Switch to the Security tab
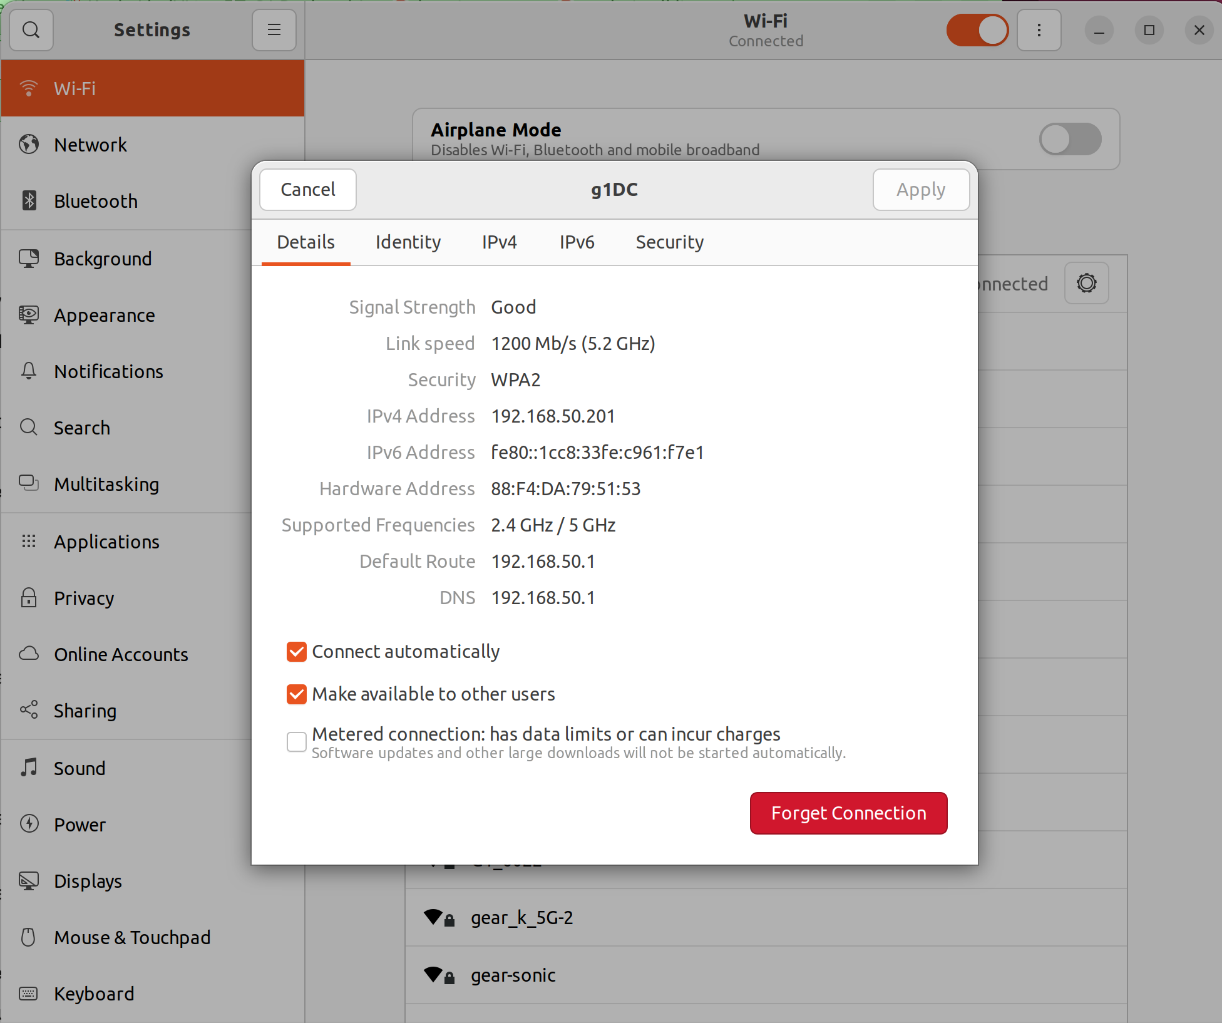Screen dimensions: 1222x1023 tap(669, 242)
